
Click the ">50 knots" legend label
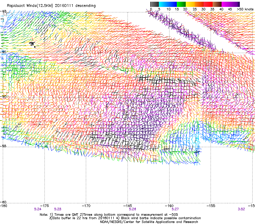tap(245, 9)
